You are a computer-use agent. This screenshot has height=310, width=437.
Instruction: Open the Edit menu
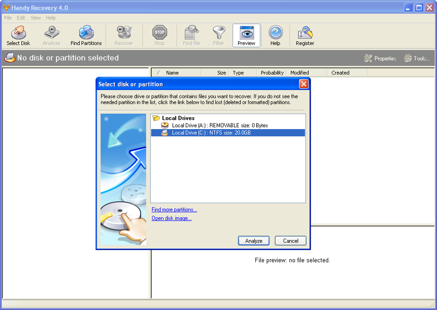tap(21, 18)
